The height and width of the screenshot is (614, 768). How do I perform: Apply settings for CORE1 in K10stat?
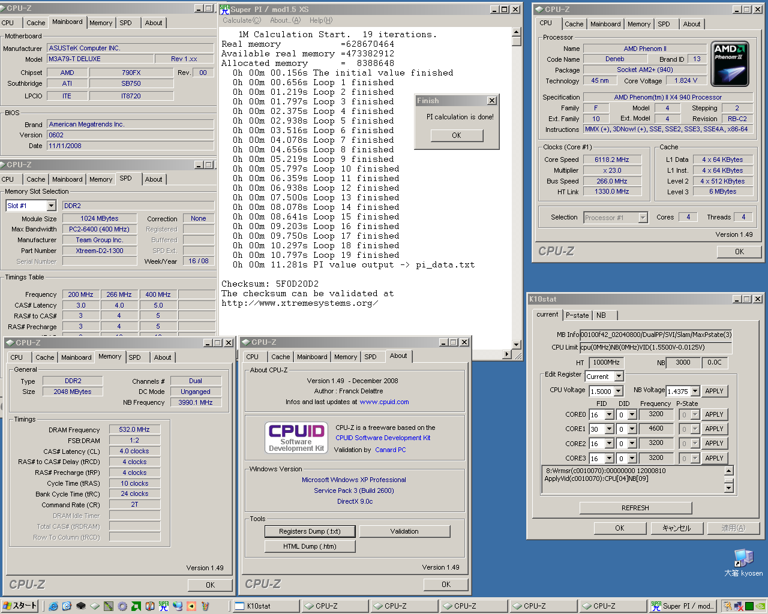(714, 429)
